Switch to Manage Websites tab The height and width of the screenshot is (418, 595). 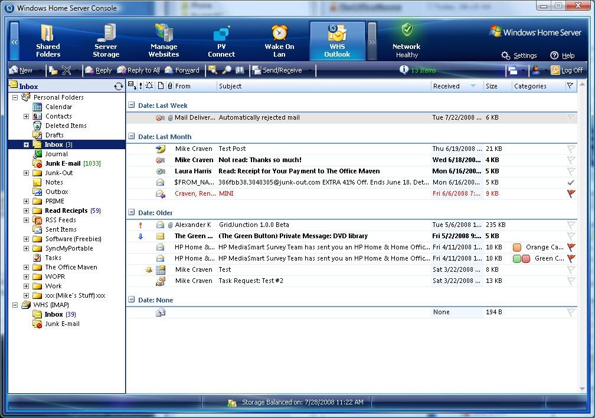click(x=164, y=41)
